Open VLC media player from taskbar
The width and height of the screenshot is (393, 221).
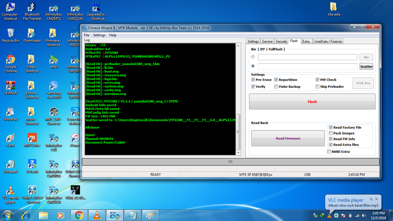(x=97, y=215)
